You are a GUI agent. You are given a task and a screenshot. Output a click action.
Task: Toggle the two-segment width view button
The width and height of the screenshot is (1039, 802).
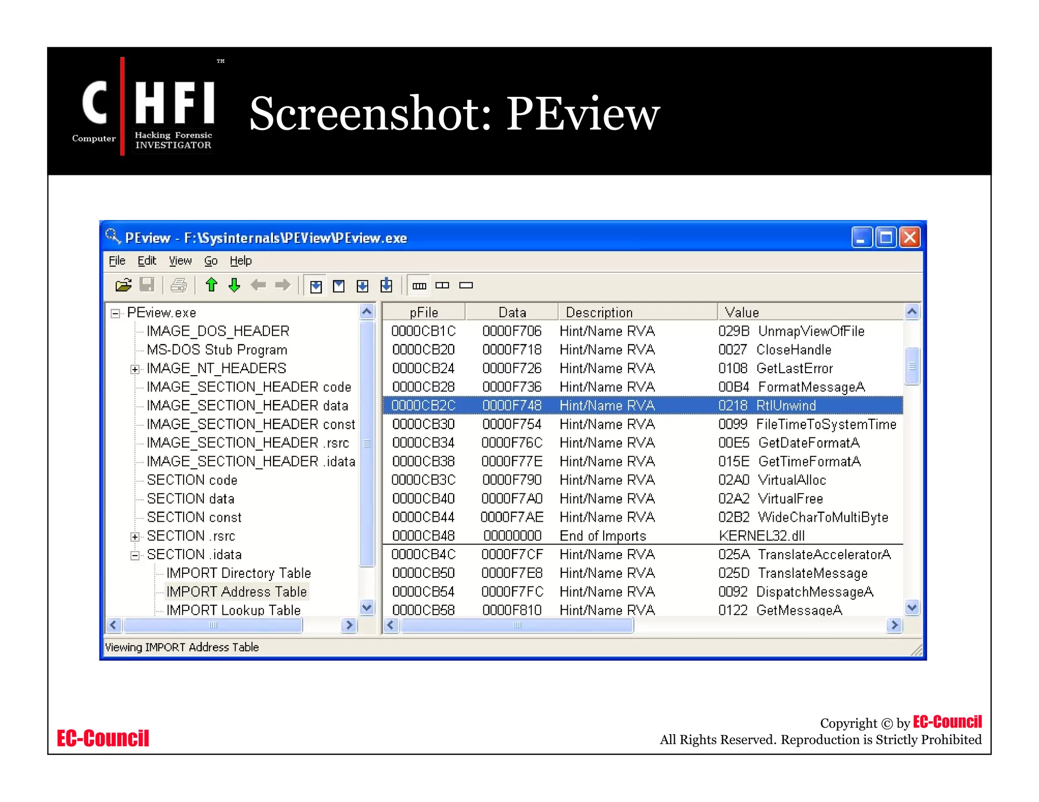tap(442, 286)
